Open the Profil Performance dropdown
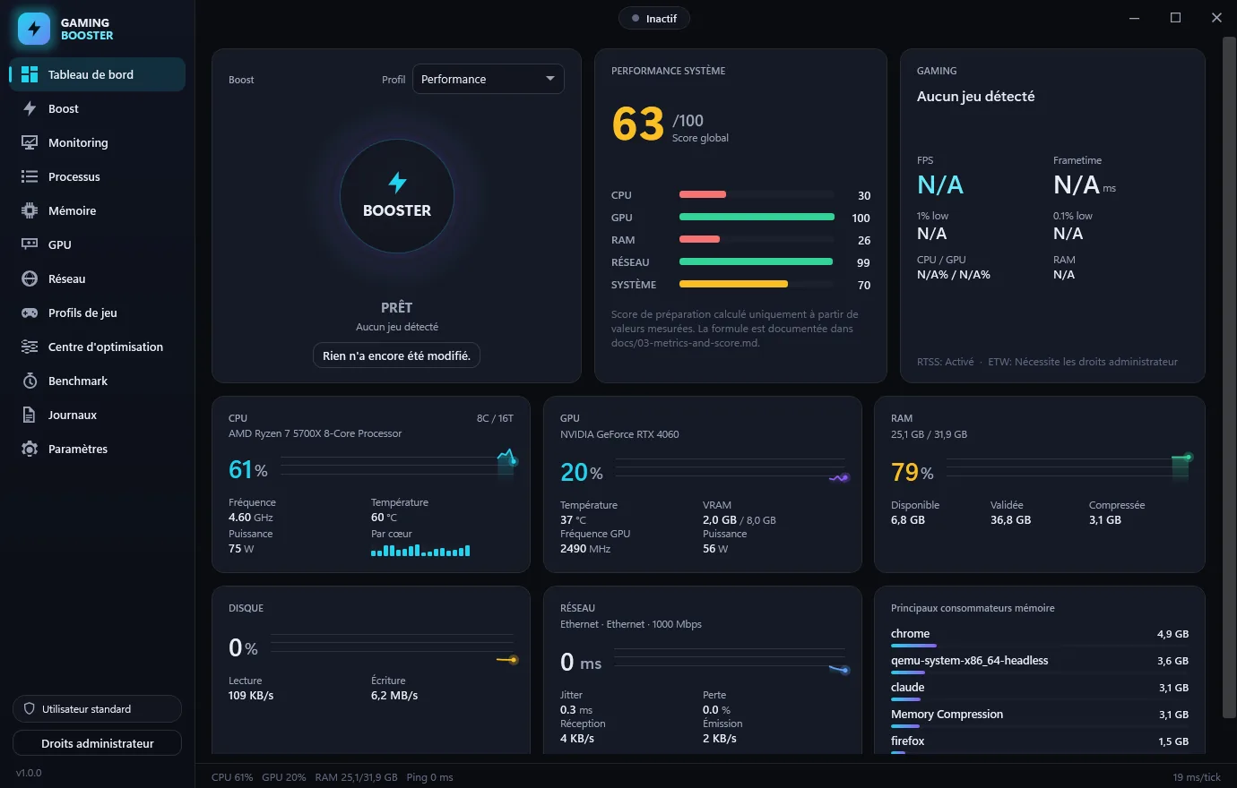1237x788 pixels. coord(489,79)
